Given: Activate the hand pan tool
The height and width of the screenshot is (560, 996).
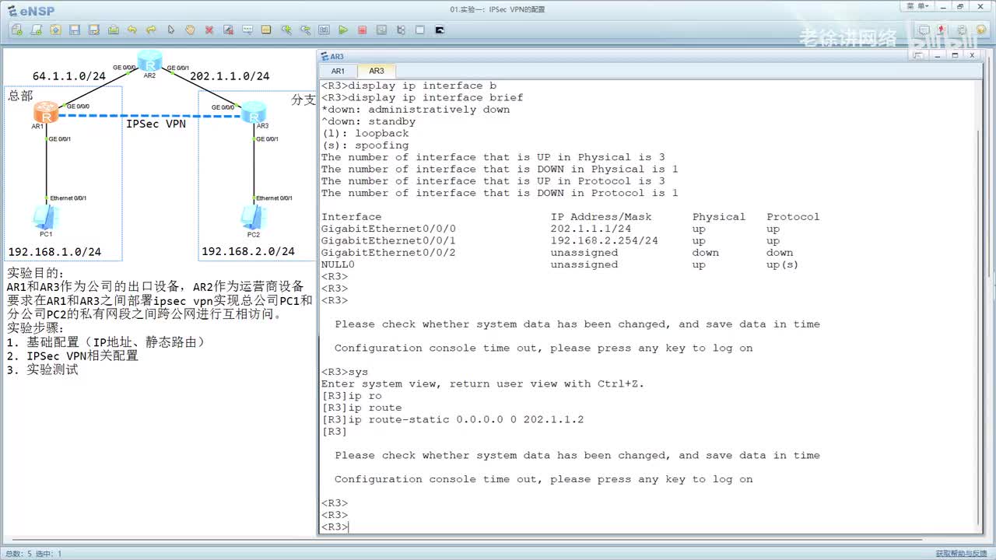Looking at the screenshot, I should 190,30.
